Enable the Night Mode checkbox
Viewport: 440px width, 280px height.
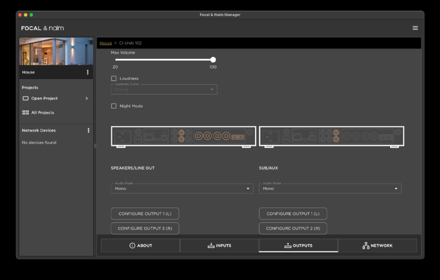113,106
